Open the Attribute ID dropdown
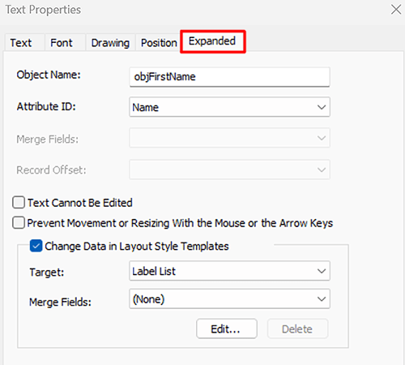405x365 pixels. pos(229,107)
